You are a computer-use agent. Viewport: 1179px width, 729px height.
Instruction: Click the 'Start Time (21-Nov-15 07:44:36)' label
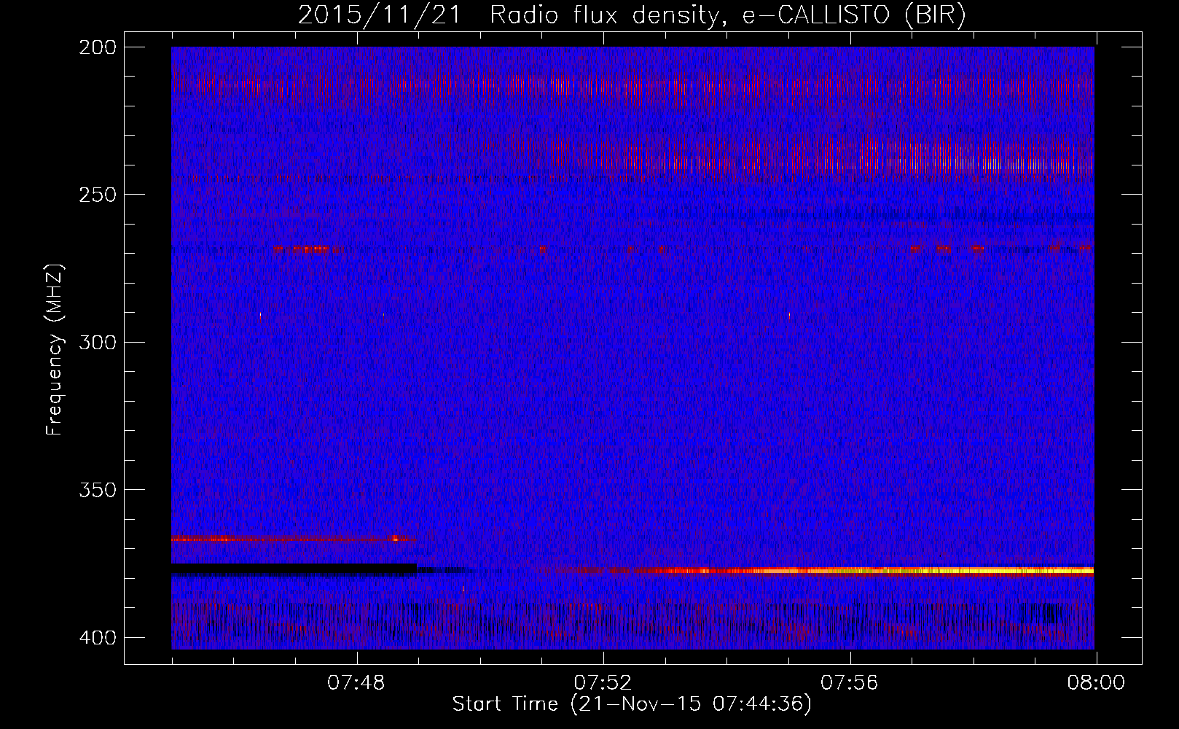pyautogui.click(x=632, y=704)
